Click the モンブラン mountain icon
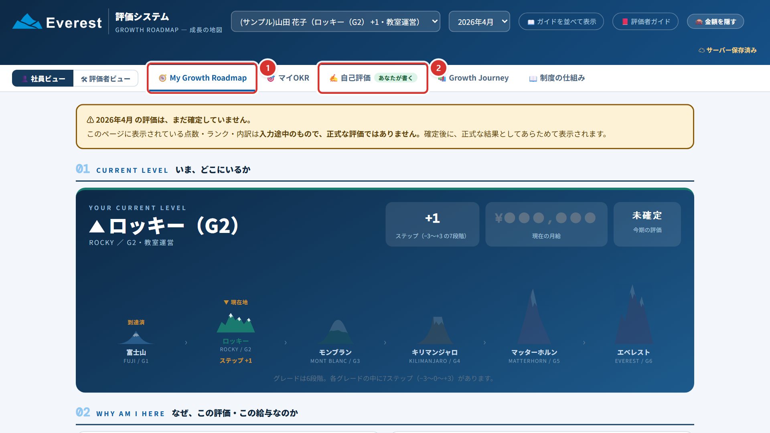This screenshot has height=433, width=770. [336, 332]
